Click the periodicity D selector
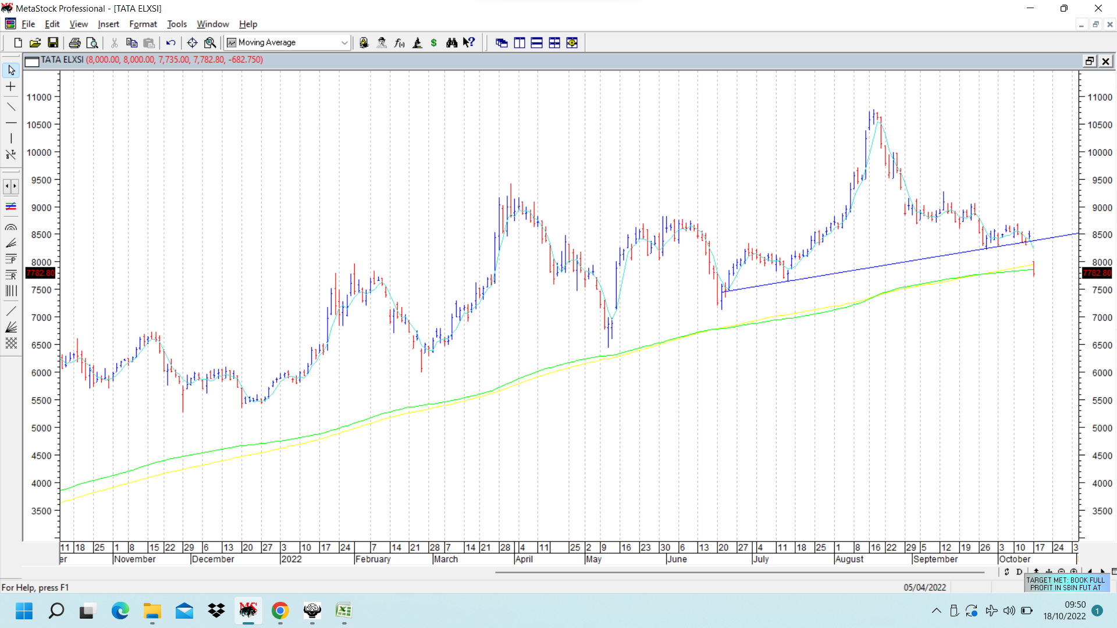The width and height of the screenshot is (1117, 628). 1019,572
